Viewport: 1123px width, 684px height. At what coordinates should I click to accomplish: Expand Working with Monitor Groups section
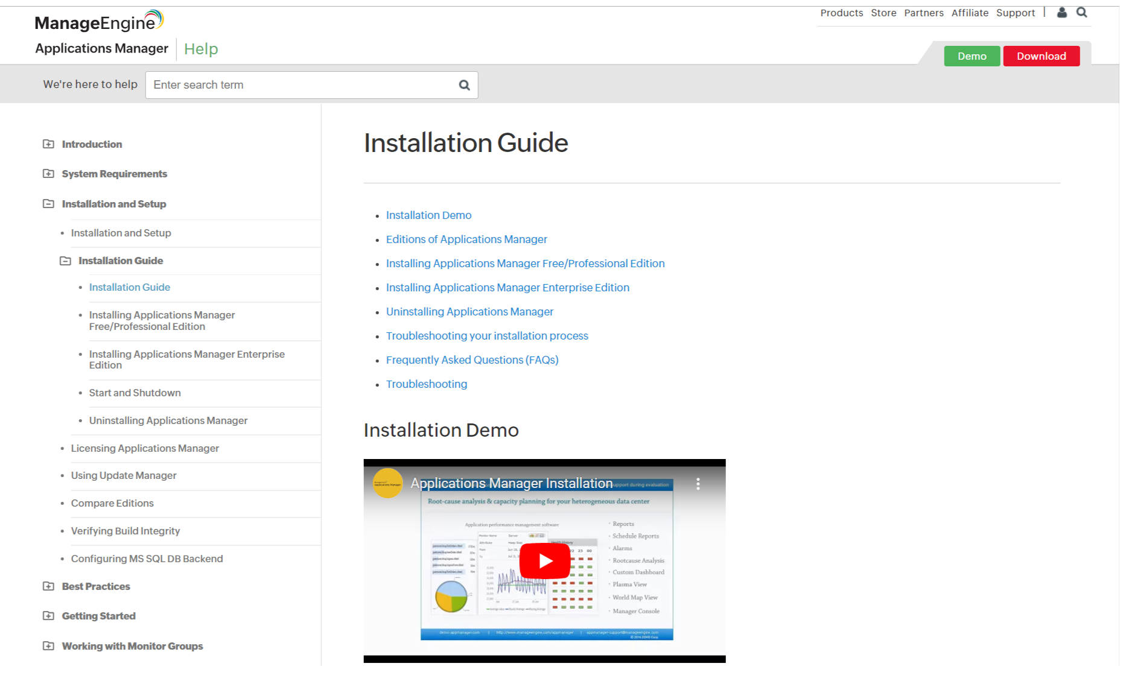pyautogui.click(x=48, y=646)
